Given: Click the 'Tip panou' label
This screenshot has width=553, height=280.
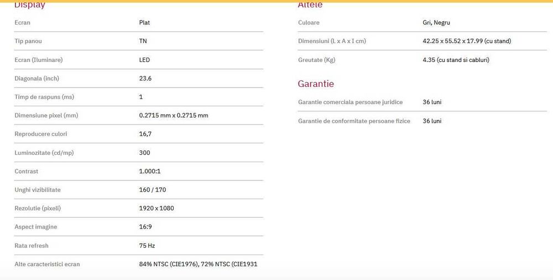Looking at the screenshot, I should click(x=28, y=42).
